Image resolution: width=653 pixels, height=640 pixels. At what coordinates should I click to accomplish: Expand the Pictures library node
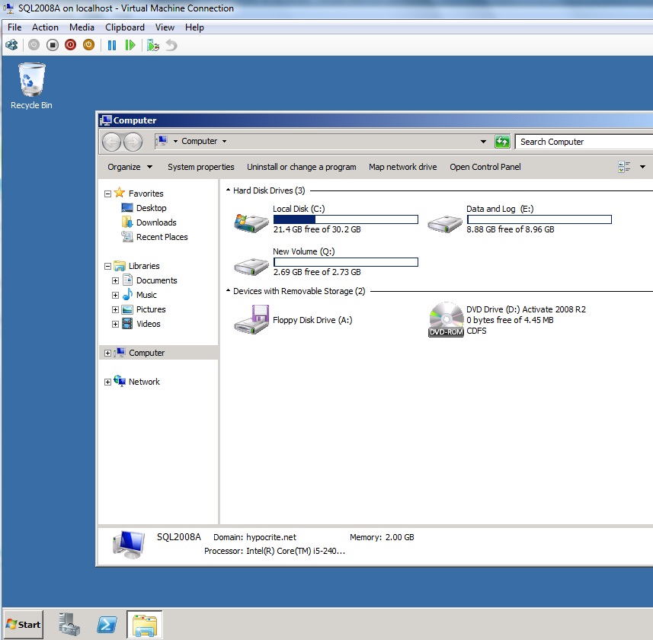[115, 310]
